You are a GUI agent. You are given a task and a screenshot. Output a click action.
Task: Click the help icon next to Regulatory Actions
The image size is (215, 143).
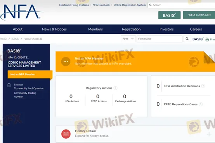point(116,88)
